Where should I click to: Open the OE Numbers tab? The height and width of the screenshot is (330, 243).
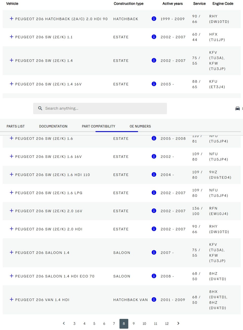(x=140, y=126)
